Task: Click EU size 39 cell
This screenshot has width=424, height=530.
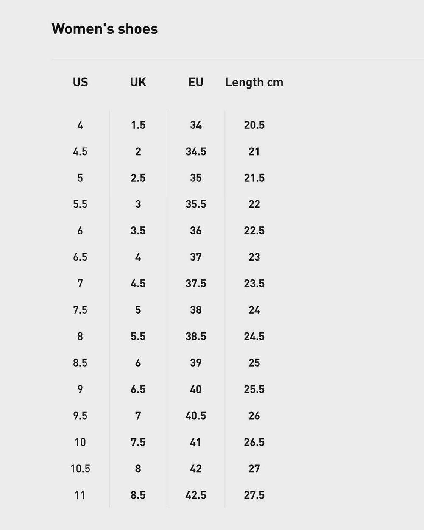Action: point(196,363)
